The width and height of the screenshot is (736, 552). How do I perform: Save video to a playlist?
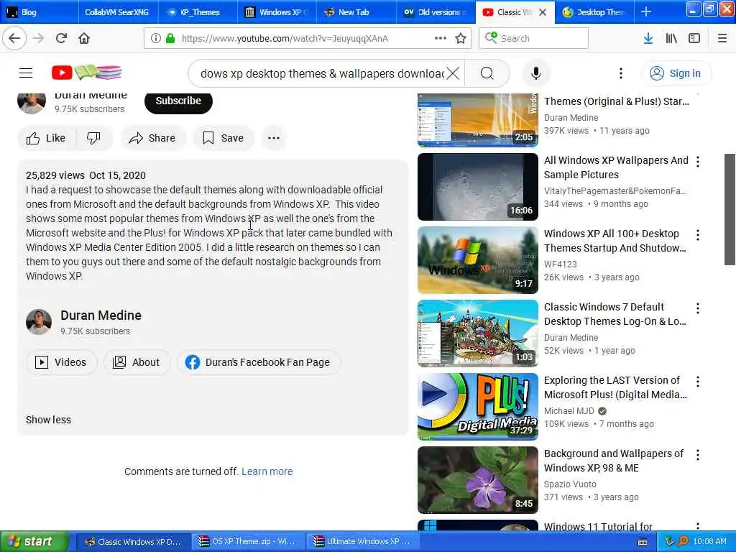click(223, 138)
